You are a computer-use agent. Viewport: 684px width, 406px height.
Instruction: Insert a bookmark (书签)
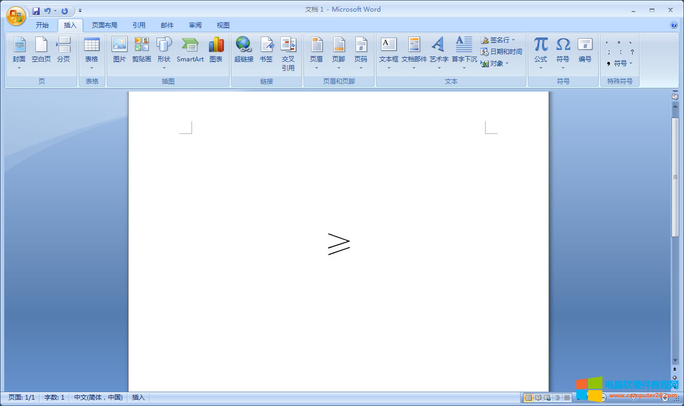pyautogui.click(x=266, y=50)
